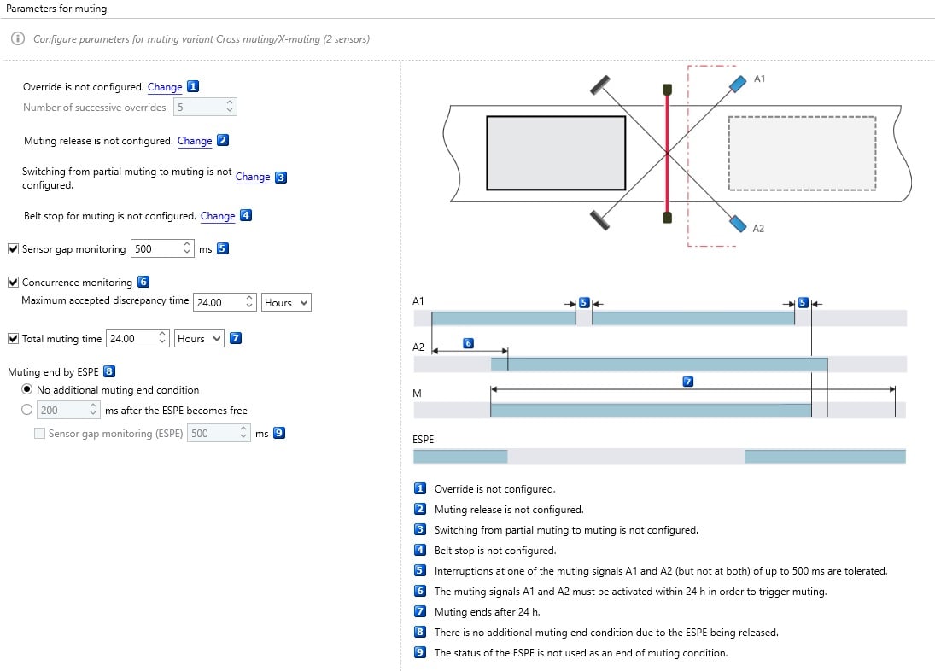
Task: Click Maximum accepted discrepancy time spinner arrows
Action: click(249, 302)
